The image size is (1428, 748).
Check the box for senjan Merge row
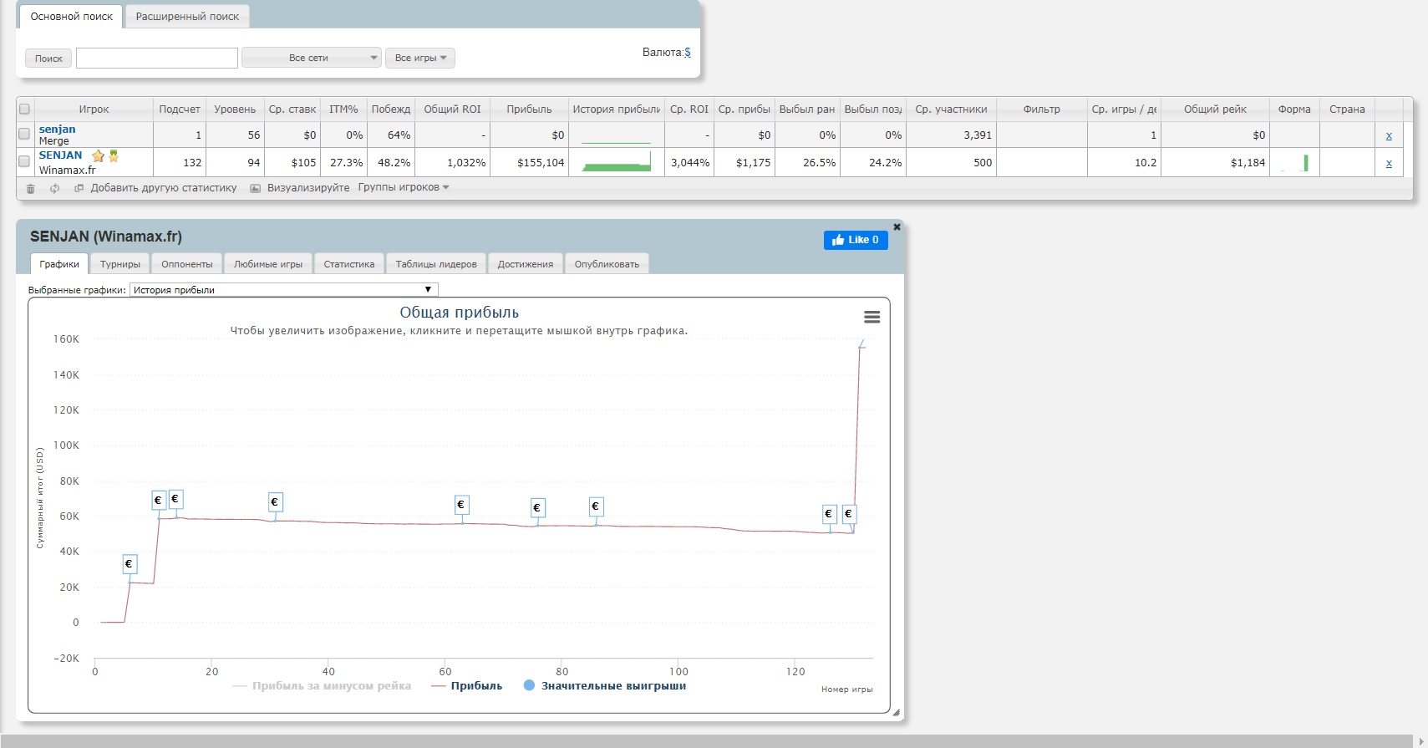click(x=24, y=134)
